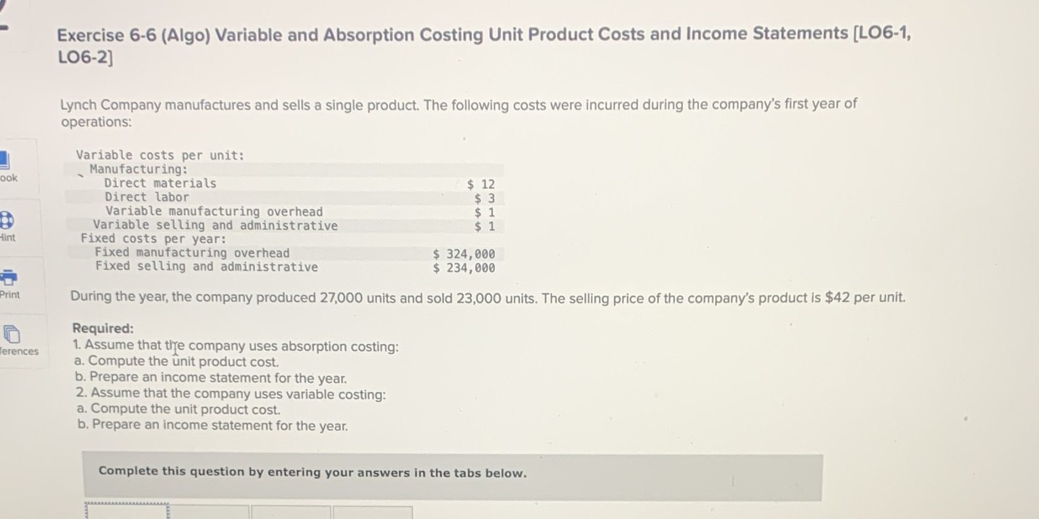Click the Print sidebar label

point(10,295)
